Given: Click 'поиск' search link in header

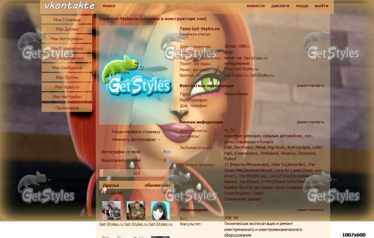Looking at the screenshot, I should click(x=109, y=6).
